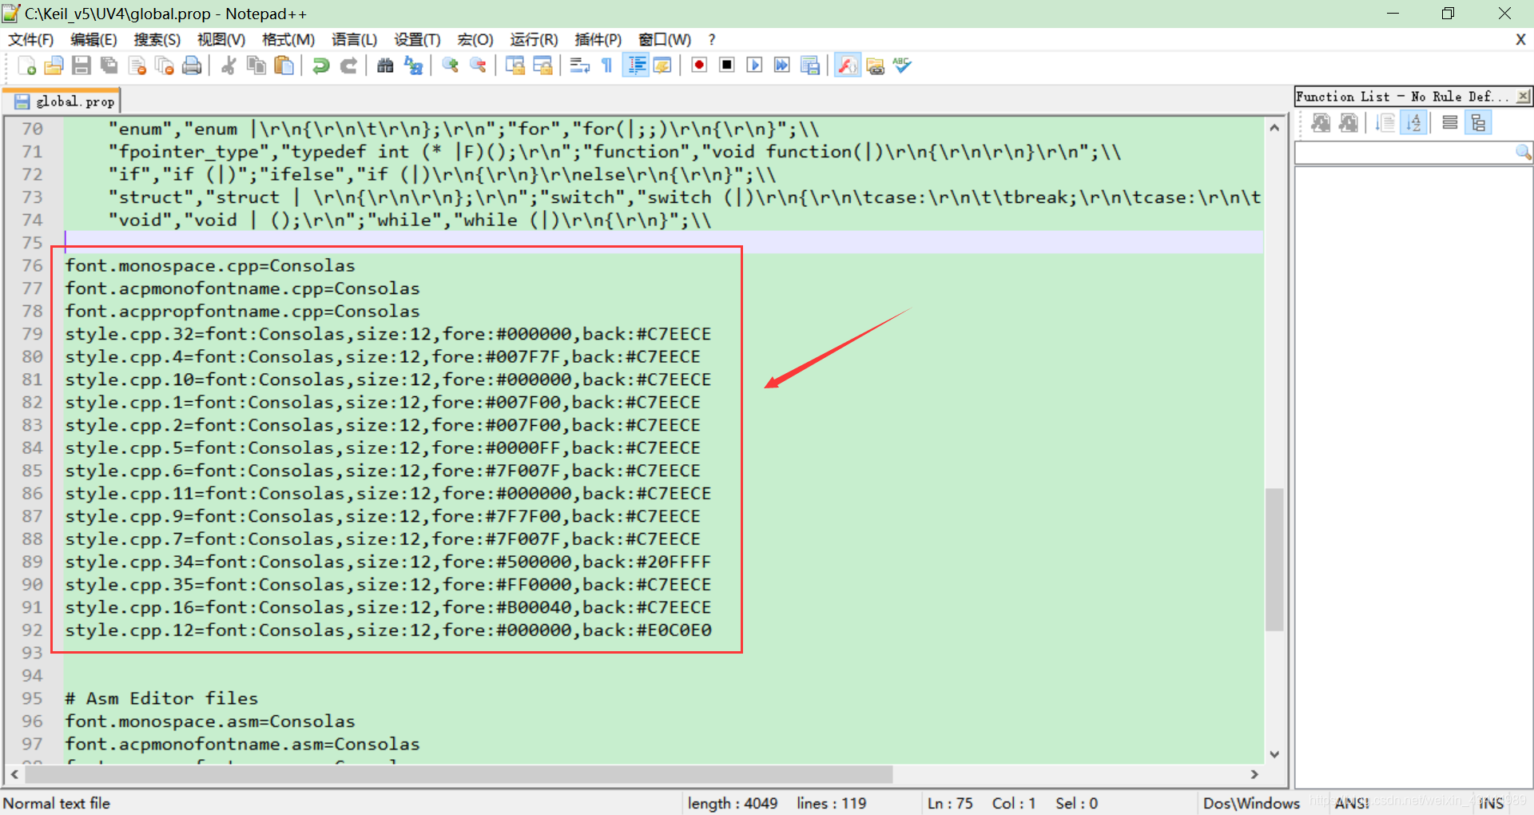Open the 搜索(S) menu
The width and height of the screenshot is (1534, 815).
pyautogui.click(x=157, y=40)
